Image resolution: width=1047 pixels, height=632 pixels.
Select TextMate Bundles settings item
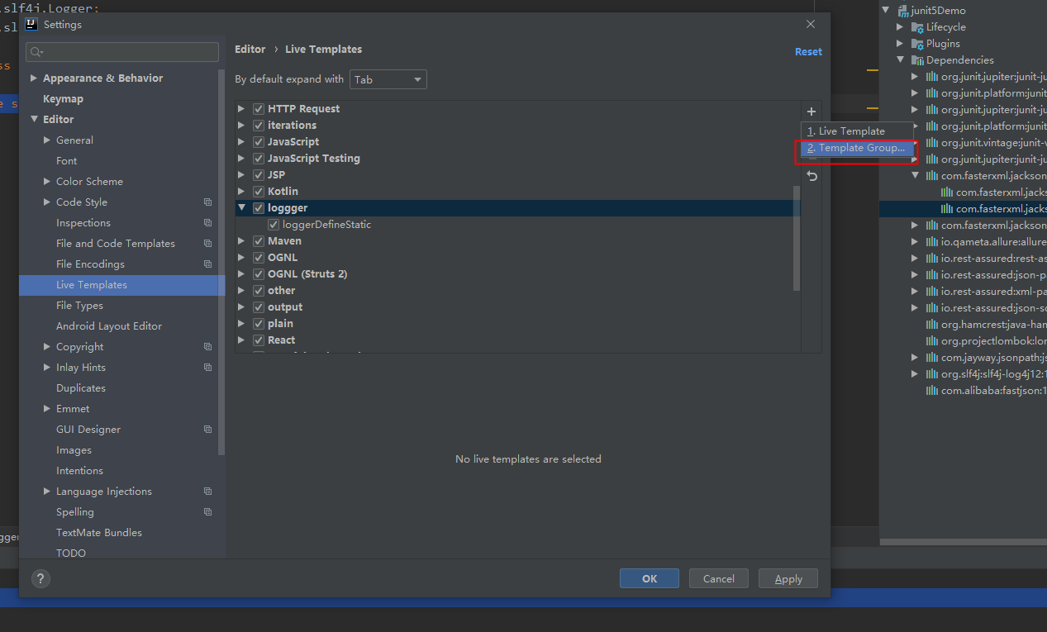pyautogui.click(x=99, y=533)
